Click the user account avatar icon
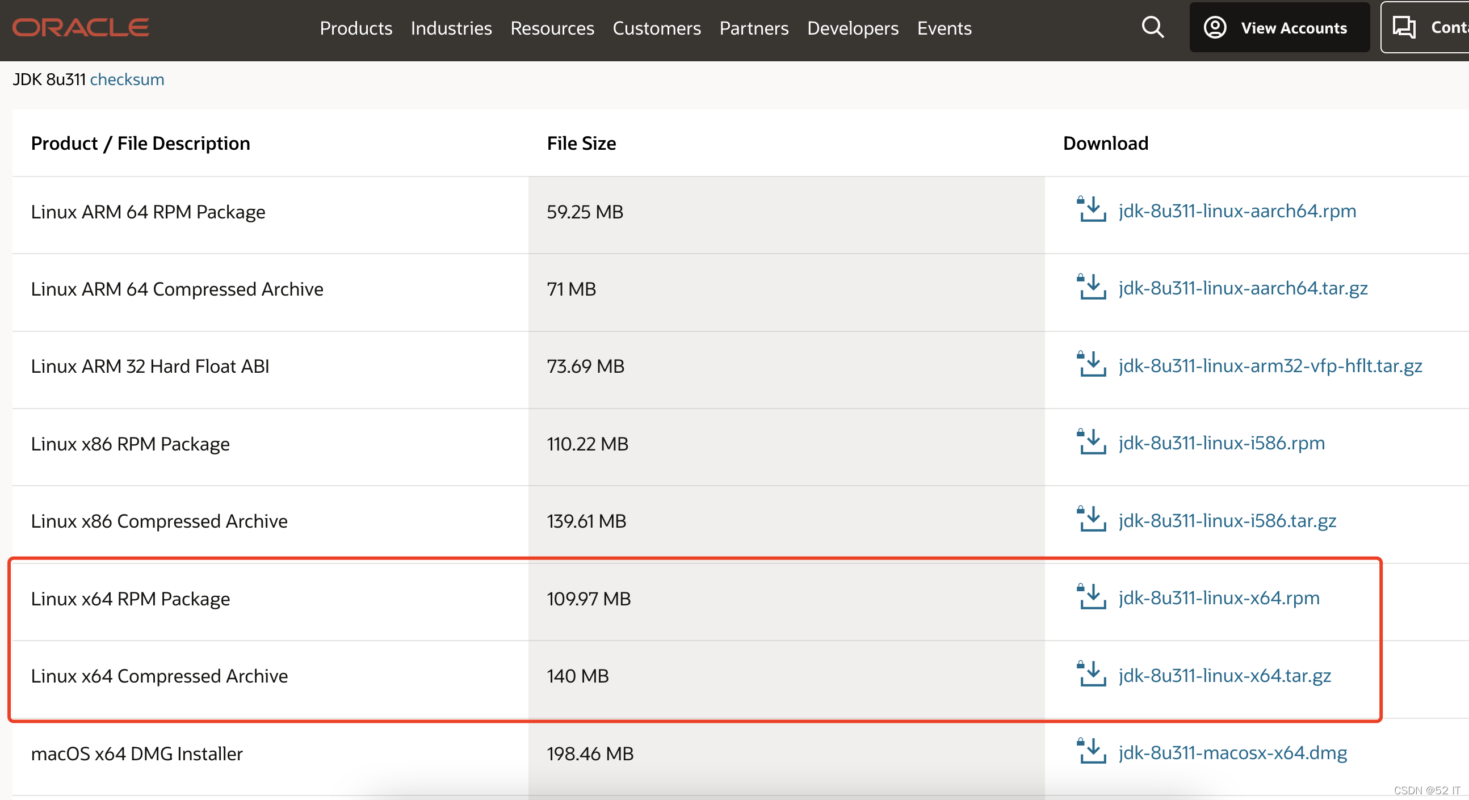 click(1215, 27)
